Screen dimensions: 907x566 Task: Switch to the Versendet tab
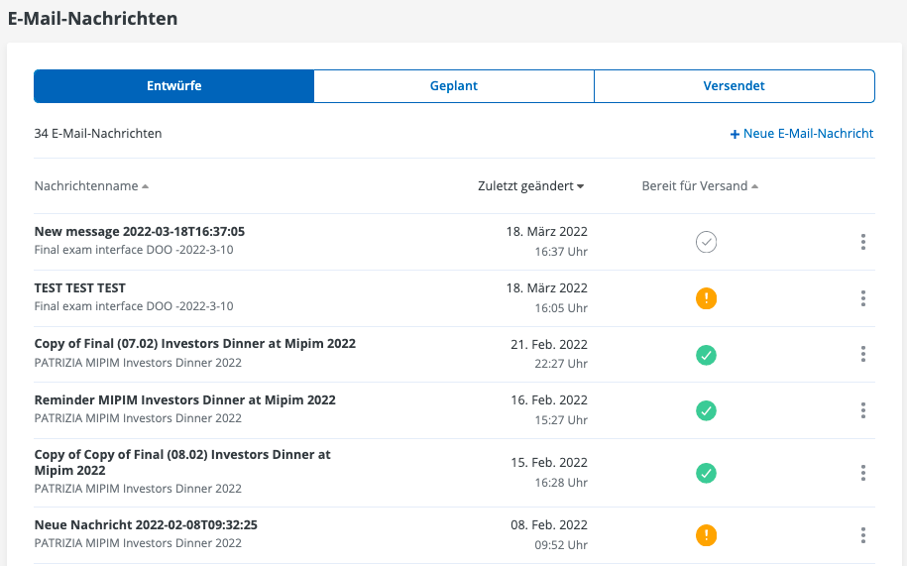tap(734, 86)
